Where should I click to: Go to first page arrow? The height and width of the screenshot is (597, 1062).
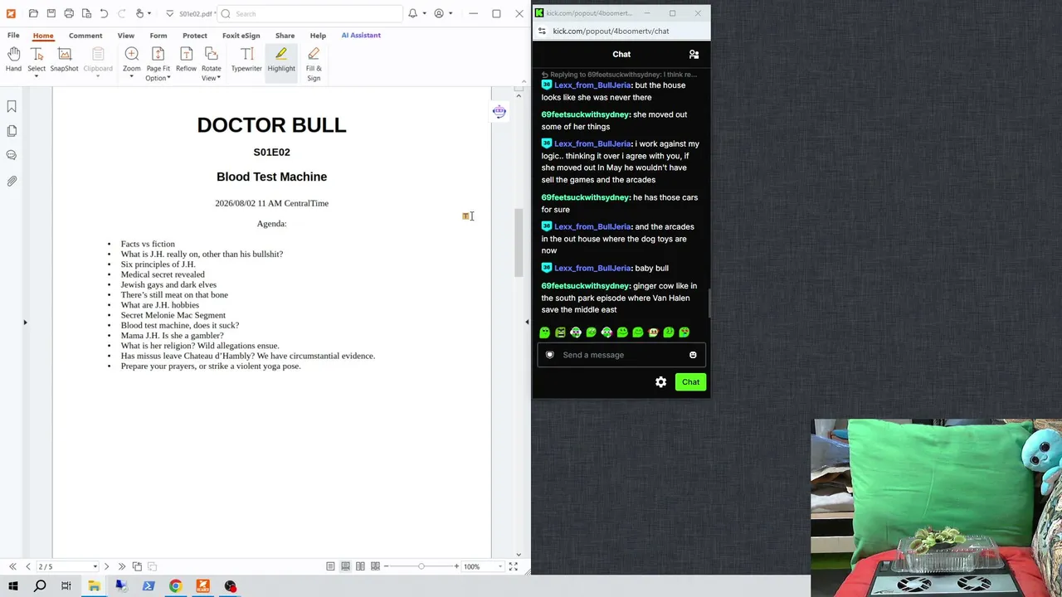point(12,566)
